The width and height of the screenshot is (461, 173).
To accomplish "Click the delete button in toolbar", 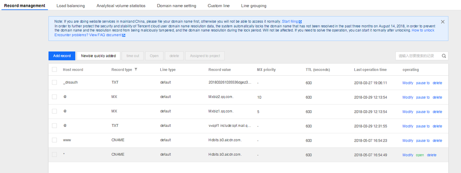I will point(174,56).
